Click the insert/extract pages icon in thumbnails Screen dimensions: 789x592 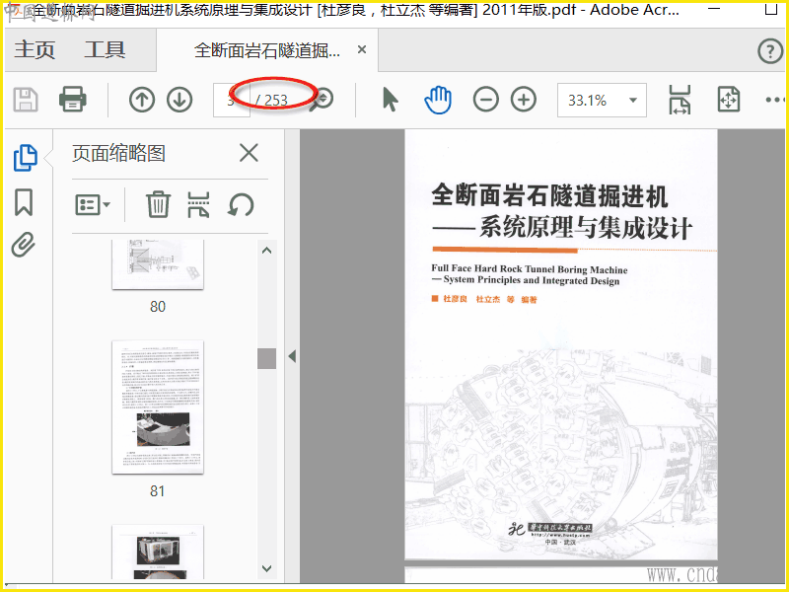coord(198,204)
